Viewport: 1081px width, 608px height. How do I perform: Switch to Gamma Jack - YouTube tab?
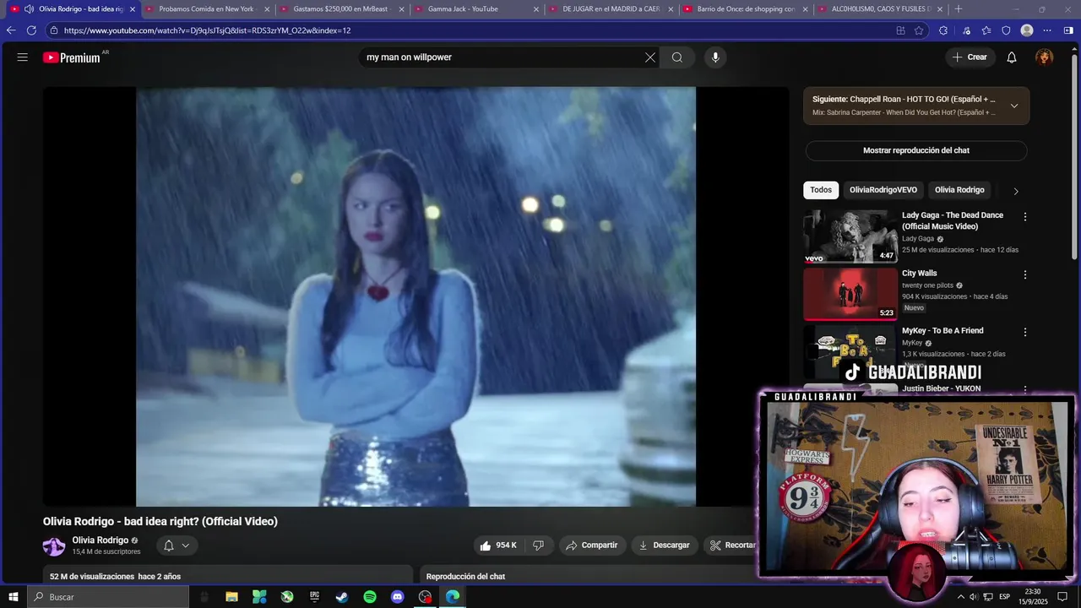pyautogui.click(x=477, y=9)
